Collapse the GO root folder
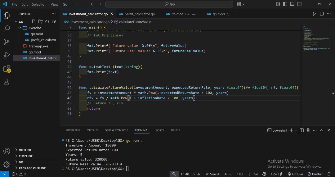The image size is (335, 177). point(16,22)
